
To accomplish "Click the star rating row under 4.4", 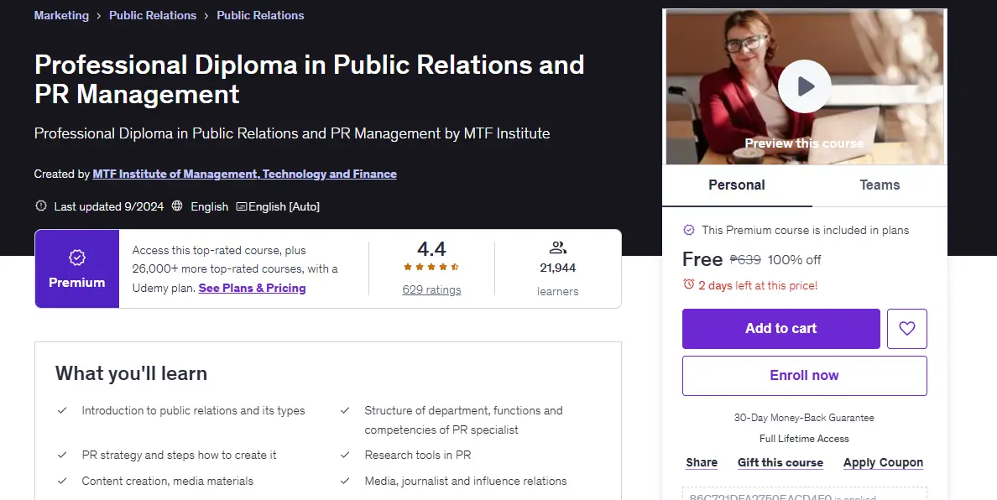I will (431, 267).
